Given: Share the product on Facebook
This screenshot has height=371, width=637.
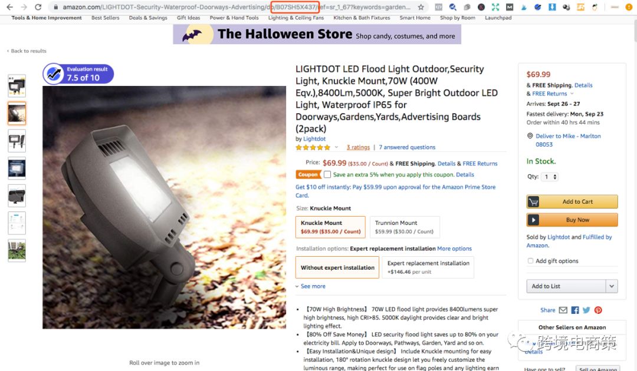Looking at the screenshot, I should coord(575,310).
